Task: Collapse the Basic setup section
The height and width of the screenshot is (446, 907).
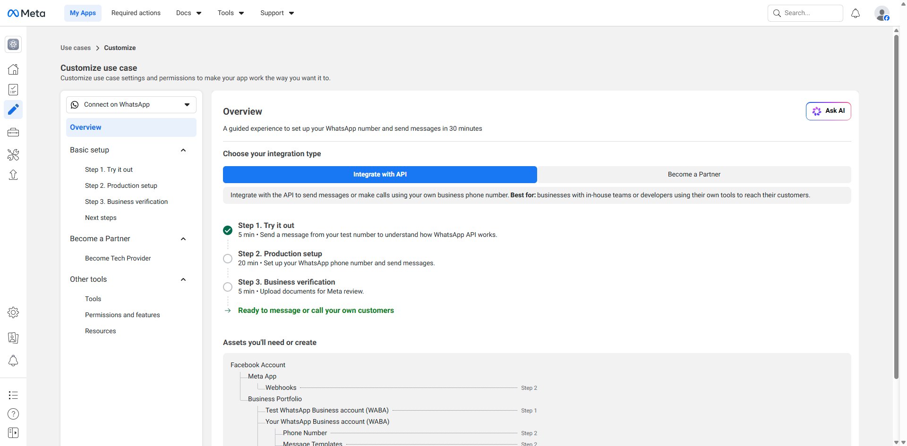Action: tap(183, 150)
